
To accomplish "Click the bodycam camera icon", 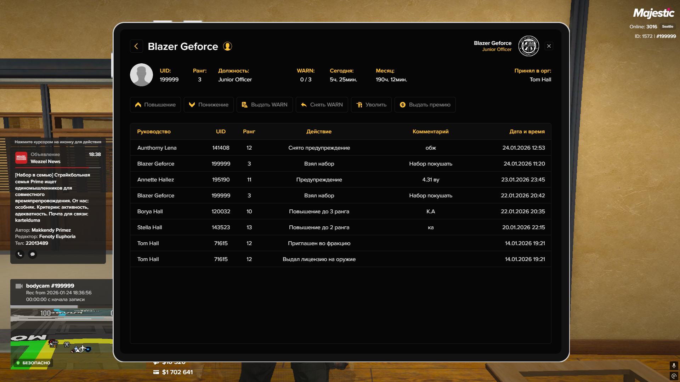I will pyautogui.click(x=19, y=286).
